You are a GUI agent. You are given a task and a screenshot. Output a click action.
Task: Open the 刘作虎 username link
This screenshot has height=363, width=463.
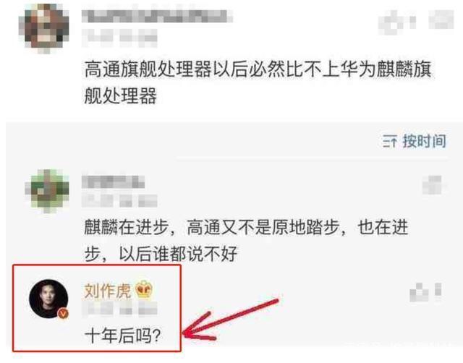108,291
